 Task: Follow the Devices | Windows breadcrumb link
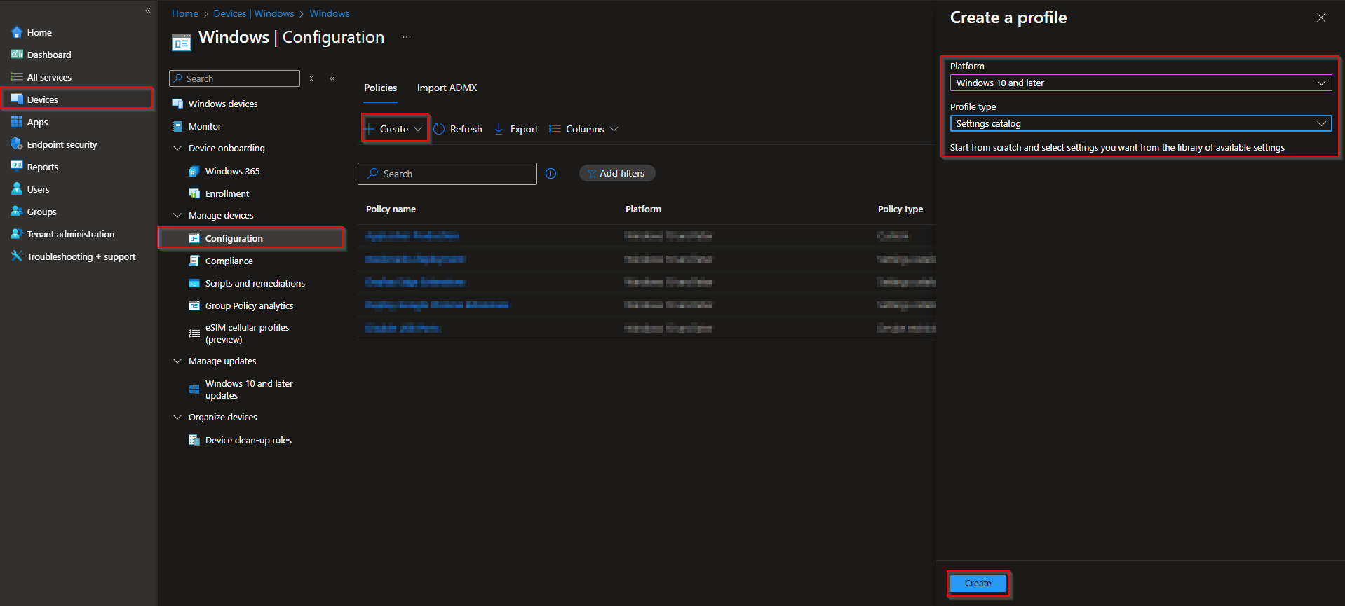pos(254,13)
